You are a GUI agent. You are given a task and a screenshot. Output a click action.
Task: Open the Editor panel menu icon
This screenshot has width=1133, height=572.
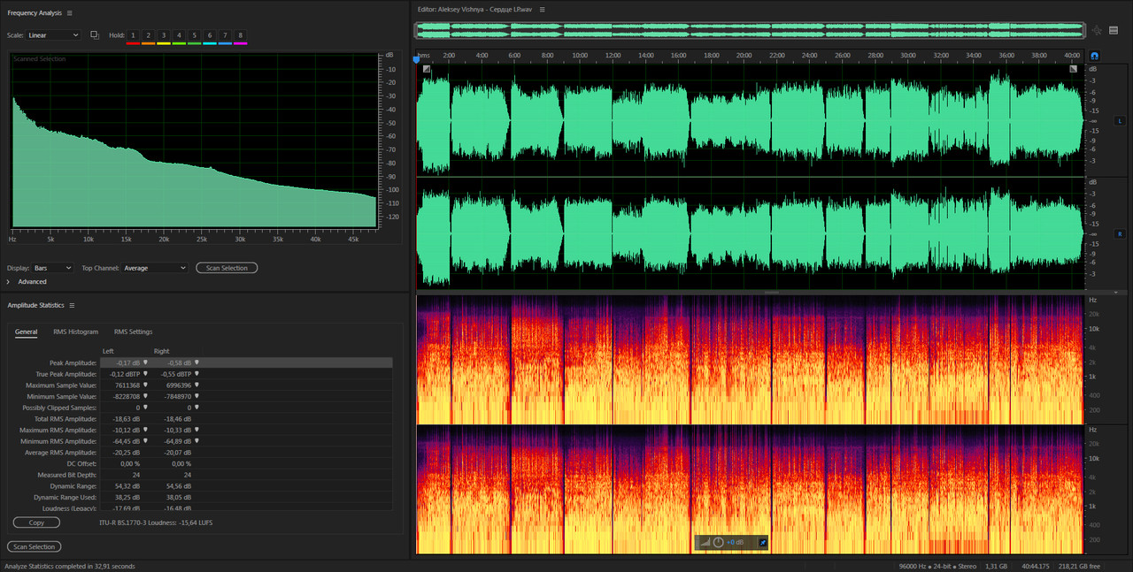pos(542,9)
